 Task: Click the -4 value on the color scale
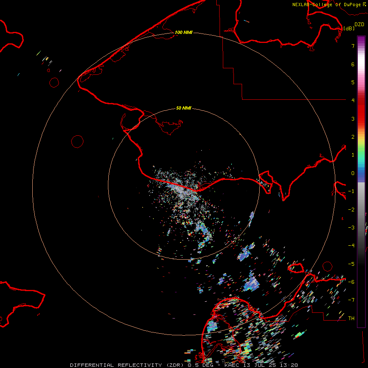coord(351,246)
